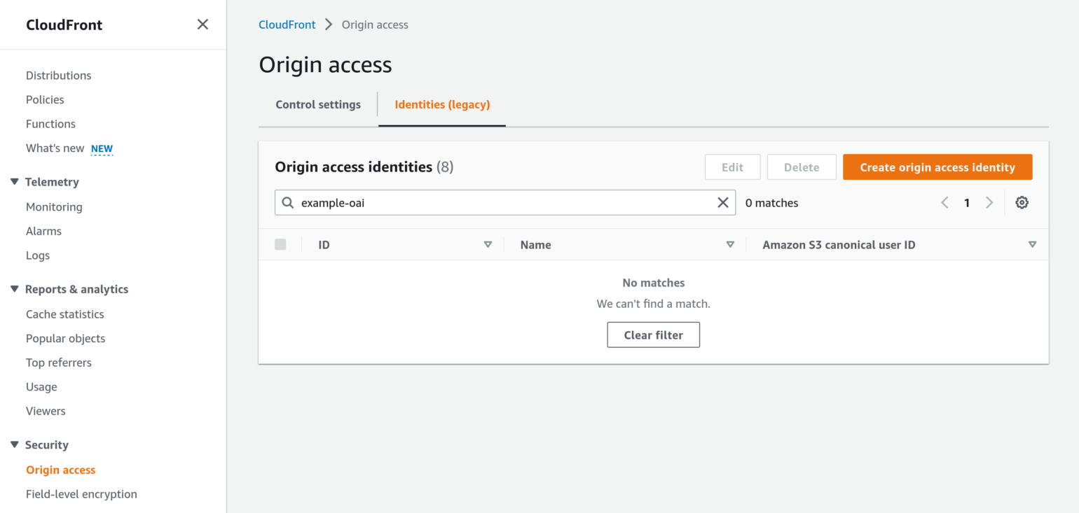Screen dimensions: 1079x513
Task: Go to next page arrow
Action: pyautogui.click(x=989, y=203)
